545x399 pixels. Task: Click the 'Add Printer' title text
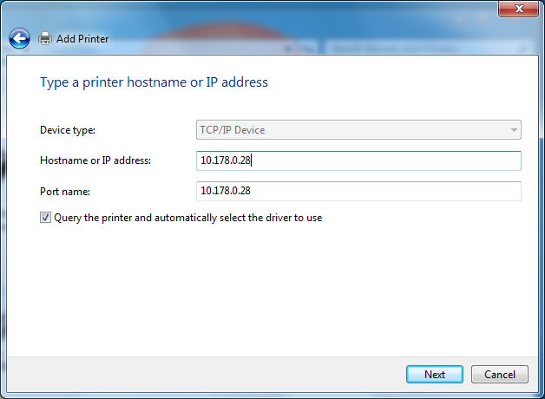pos(82,39)
